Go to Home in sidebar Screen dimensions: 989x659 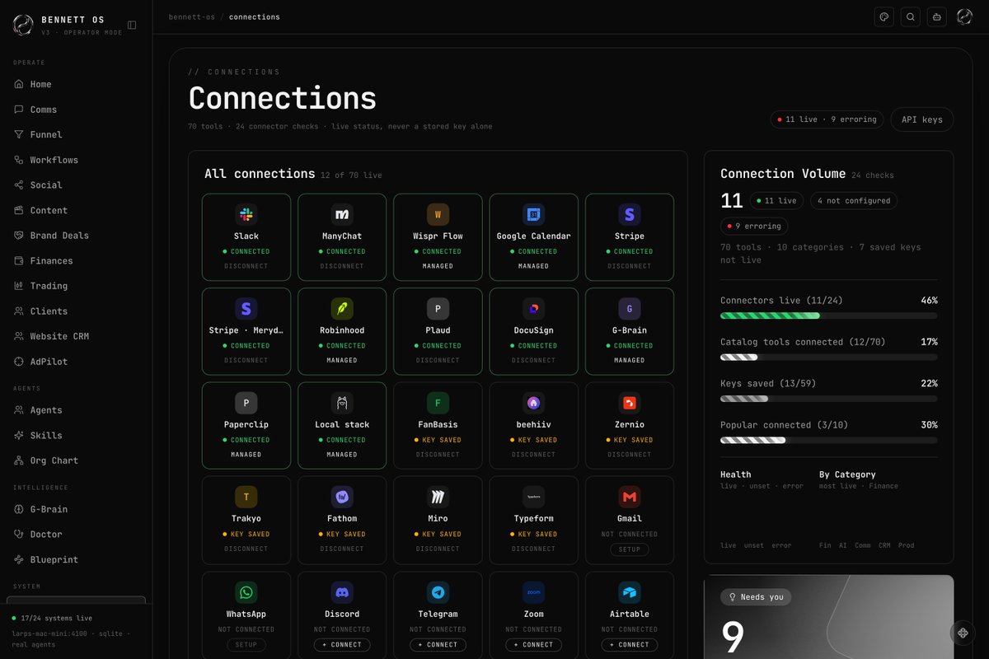(76, 84)
